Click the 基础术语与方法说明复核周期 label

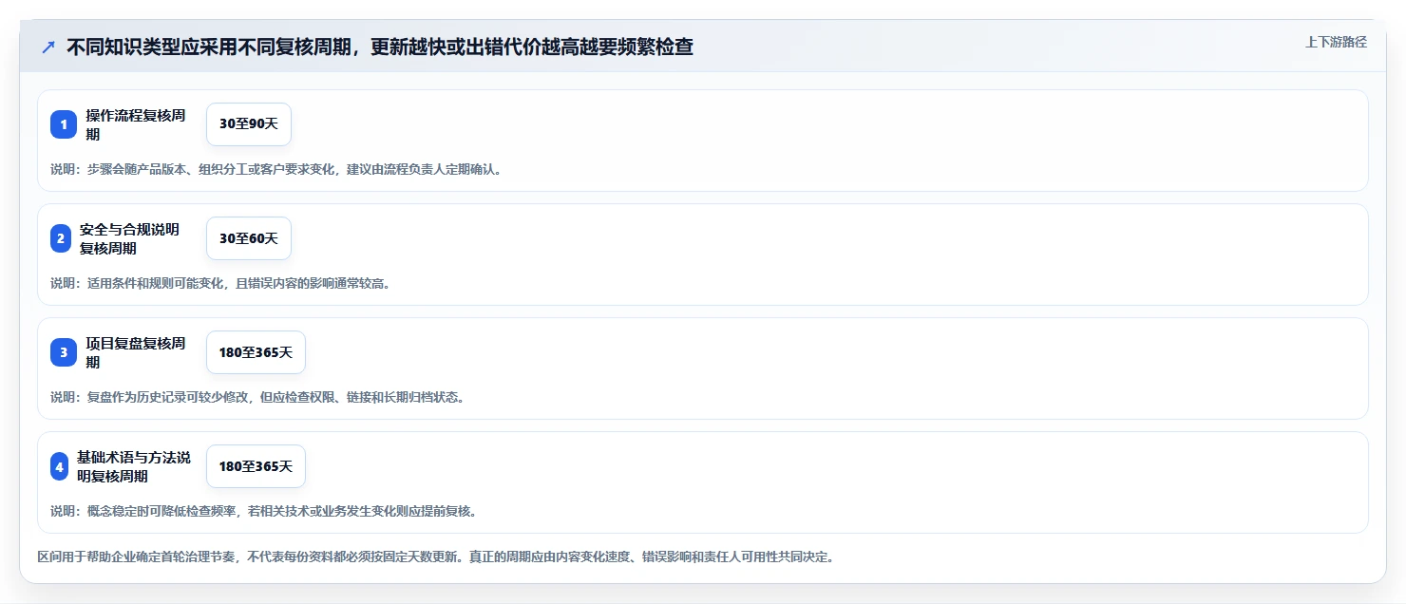[134, 466]
